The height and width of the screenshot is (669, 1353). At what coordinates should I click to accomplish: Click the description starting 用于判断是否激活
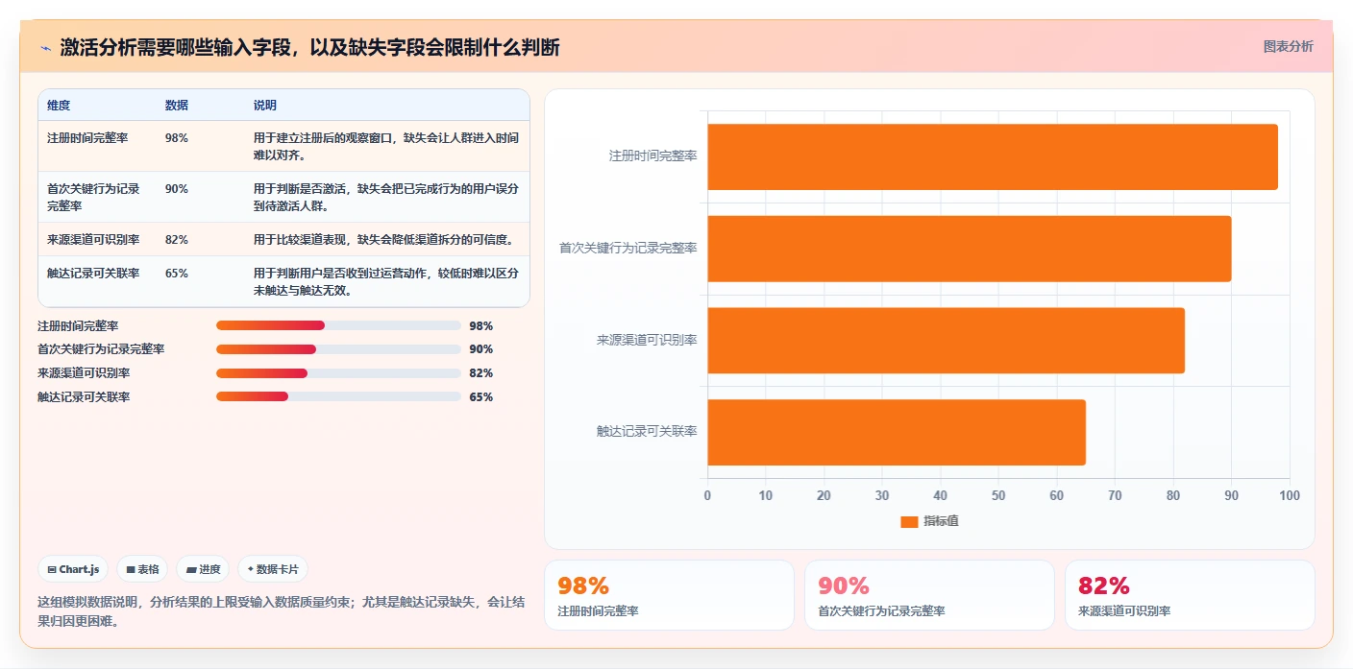[x=386, y=197]
